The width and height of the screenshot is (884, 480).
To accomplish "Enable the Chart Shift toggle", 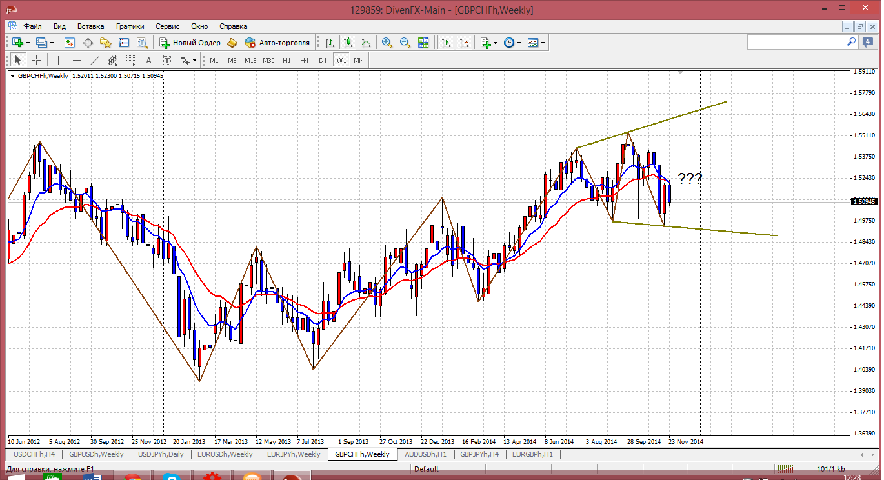I will click(463, 43).
